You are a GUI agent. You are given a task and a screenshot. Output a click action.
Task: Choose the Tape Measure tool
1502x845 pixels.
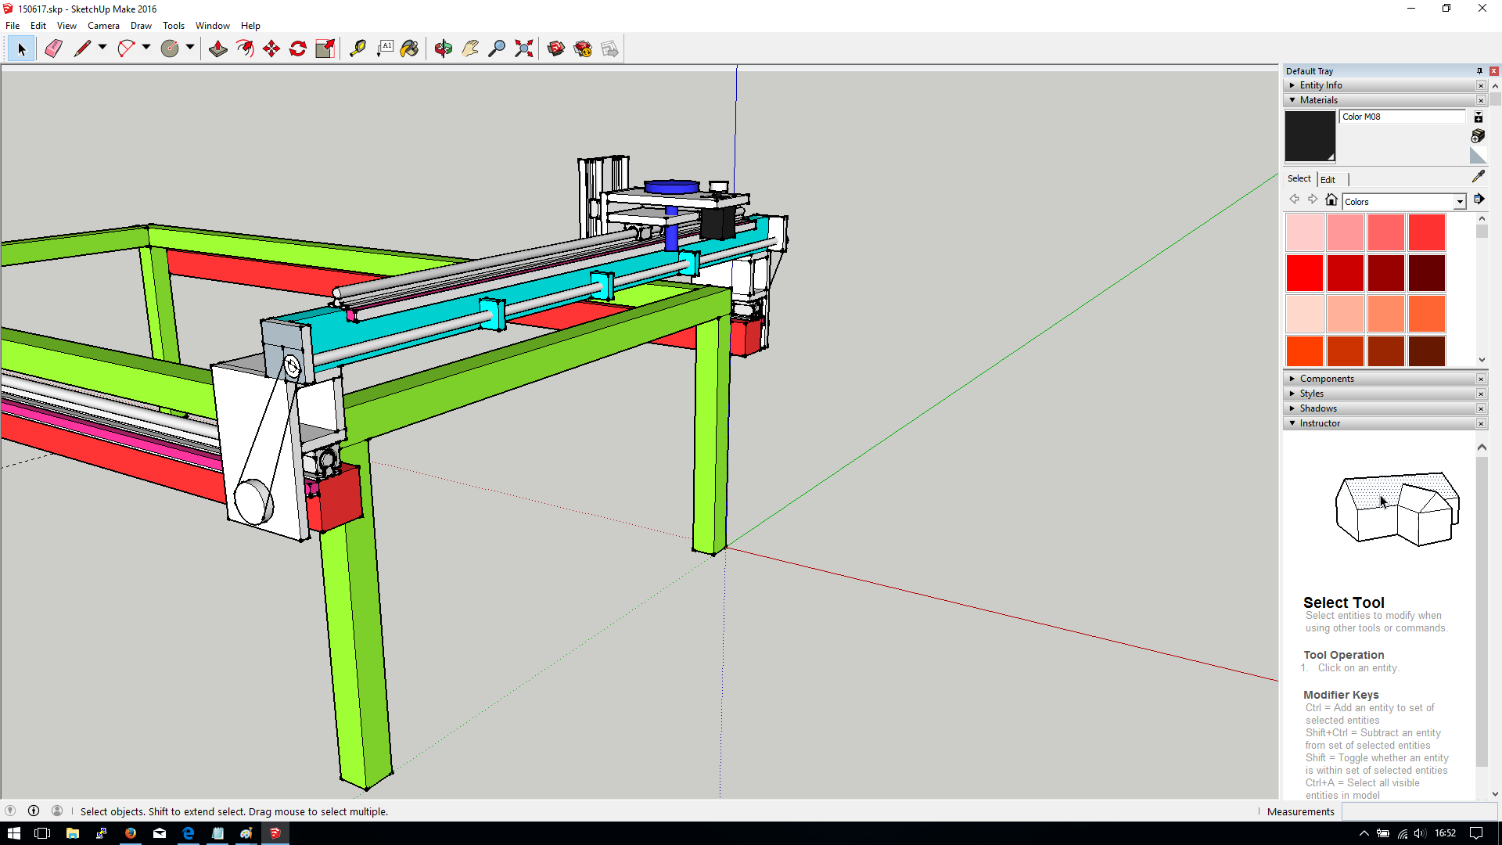(358, 49)
